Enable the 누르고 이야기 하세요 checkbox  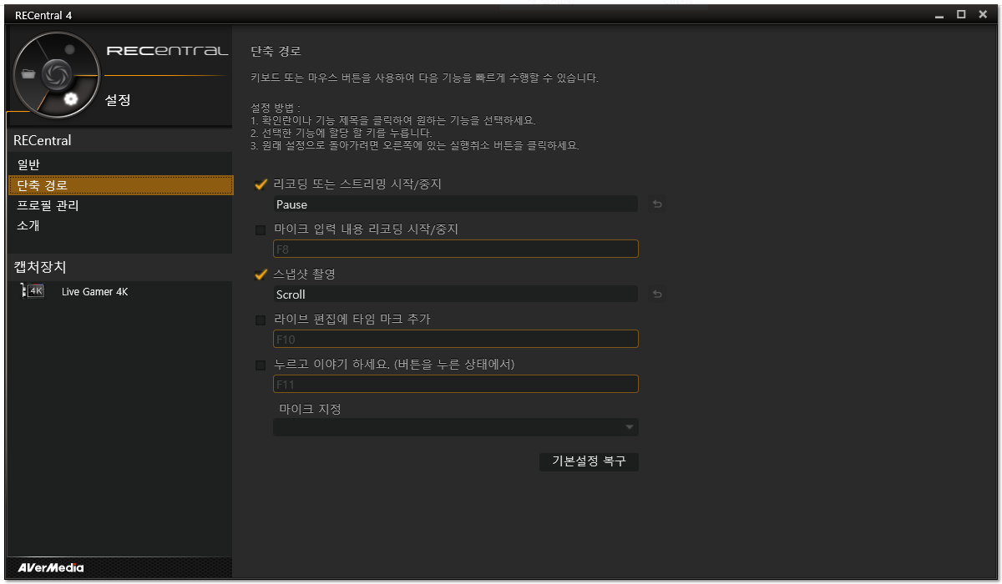(261, 365)
